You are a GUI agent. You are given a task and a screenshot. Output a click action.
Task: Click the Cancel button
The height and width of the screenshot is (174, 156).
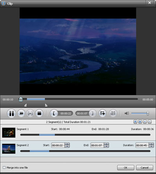145,168
